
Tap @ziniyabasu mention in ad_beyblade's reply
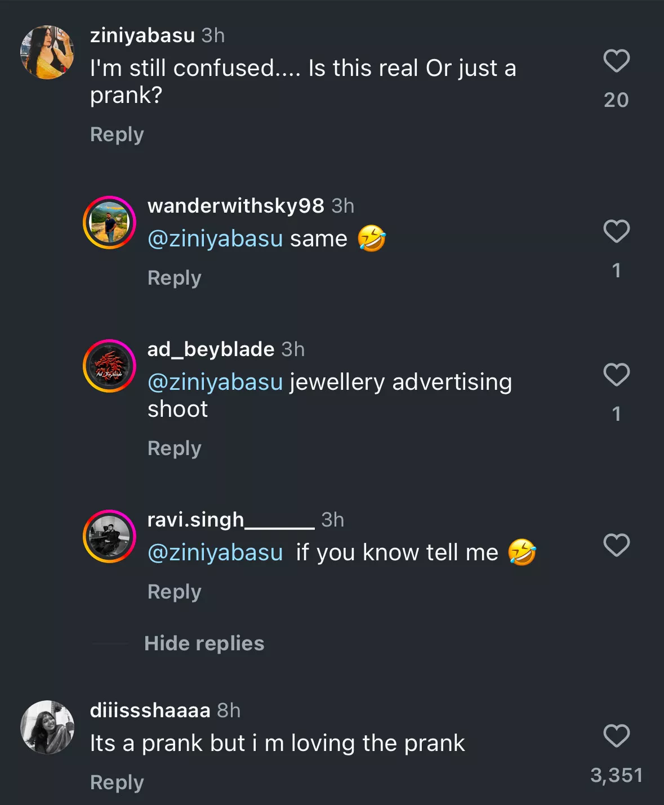pyautogui.click(x=215, y=383)
